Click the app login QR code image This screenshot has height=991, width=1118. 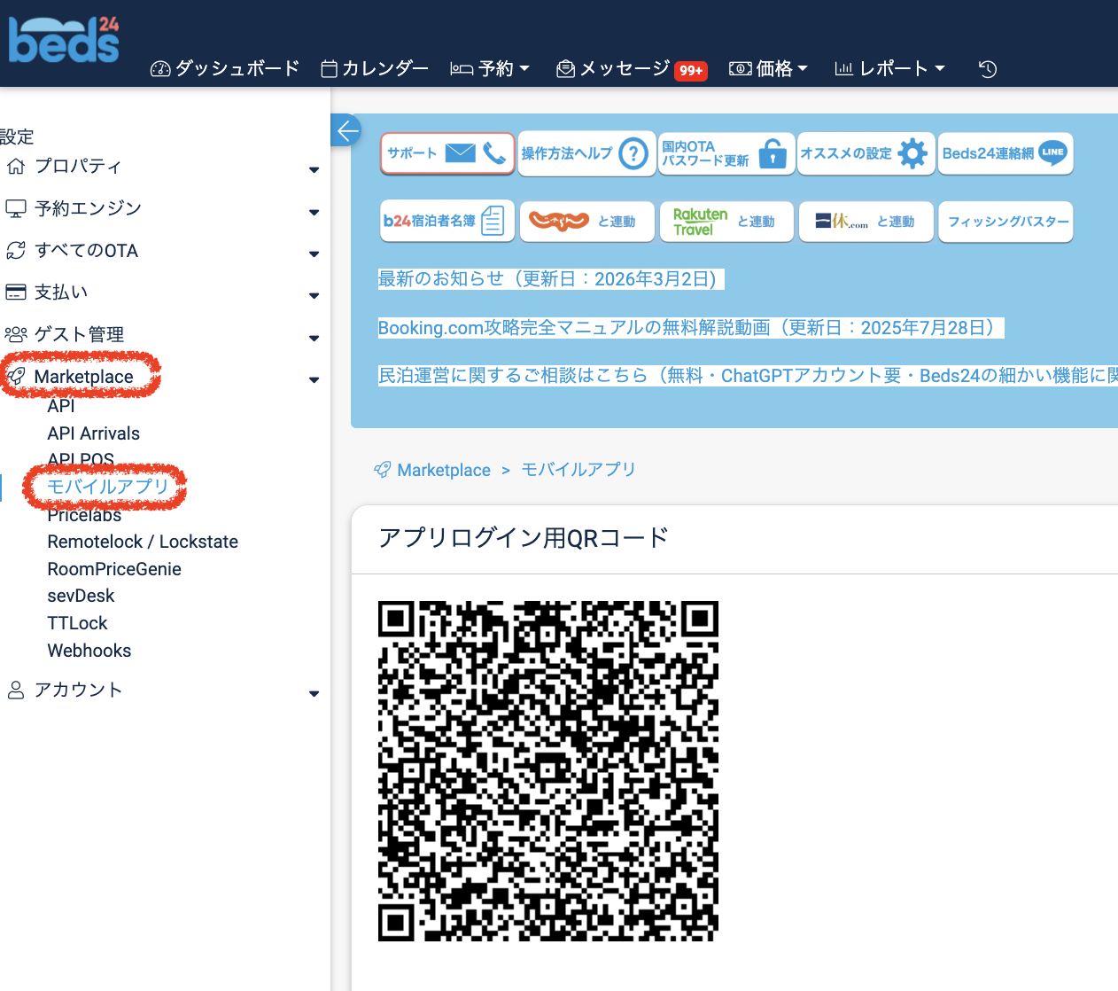pos(547,770)
